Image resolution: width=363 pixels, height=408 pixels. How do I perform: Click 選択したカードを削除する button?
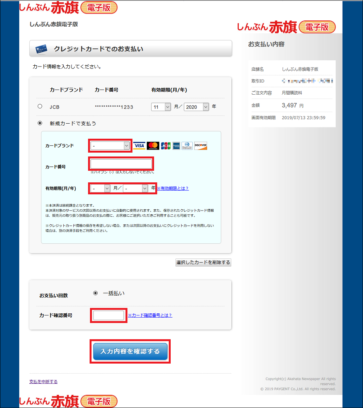pyautogui.click(x=203, y=263)
